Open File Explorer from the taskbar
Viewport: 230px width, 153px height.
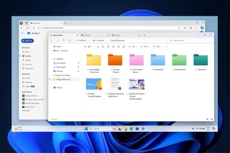point(126,129)
